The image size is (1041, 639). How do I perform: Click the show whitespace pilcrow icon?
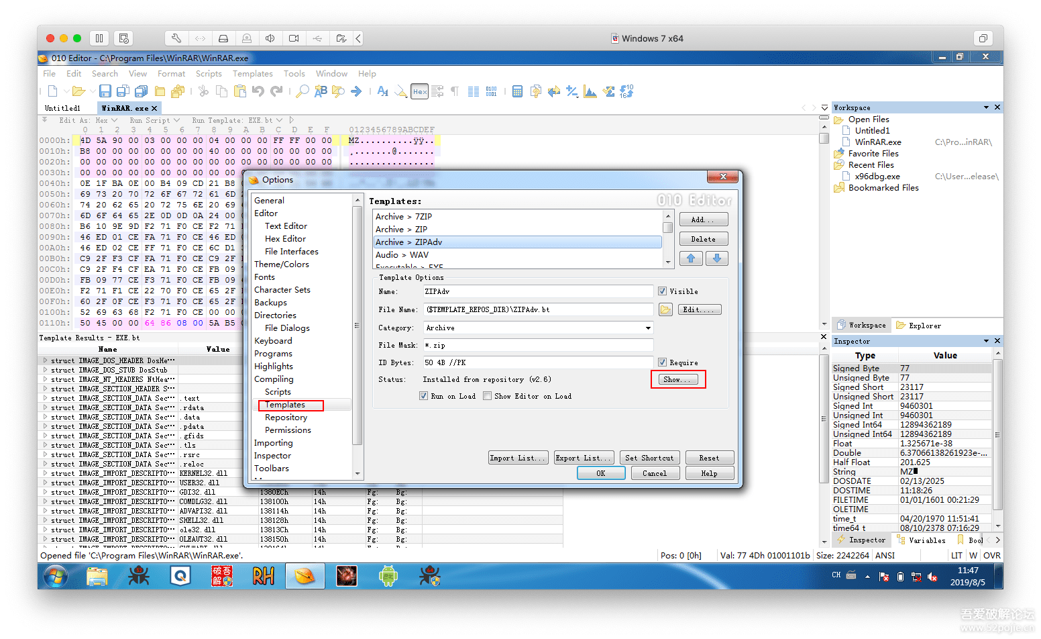pyautogui.click(x=455, y=91)
